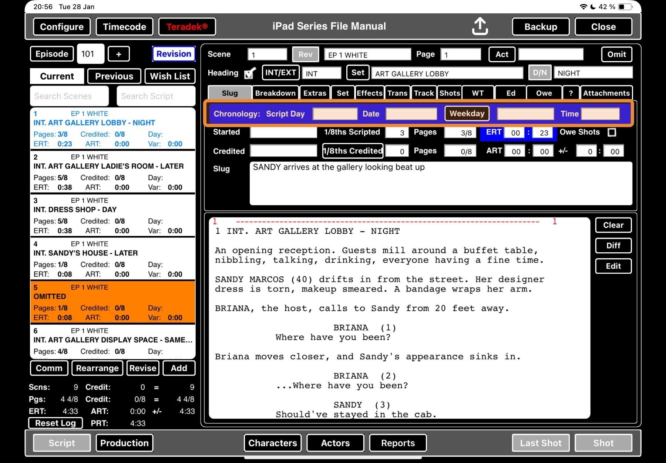Open the Previous scenes list
666x463 pixels.
click(114, 76)
